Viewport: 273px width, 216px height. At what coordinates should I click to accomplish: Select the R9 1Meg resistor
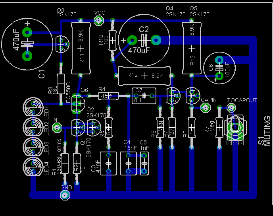pos(219,128)
